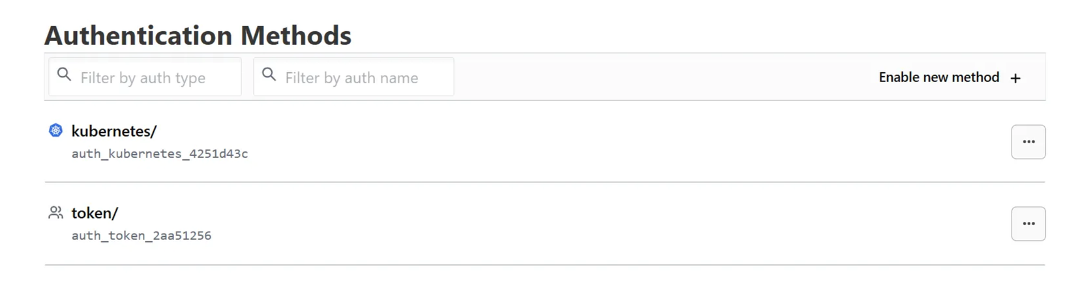Select the token/ row's empty area
Screen dimensions: 1076x285
[587, 224]
